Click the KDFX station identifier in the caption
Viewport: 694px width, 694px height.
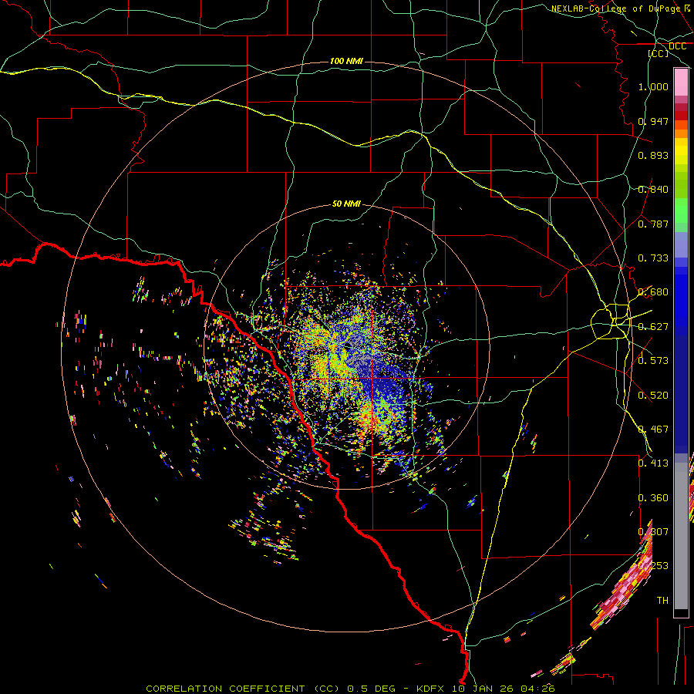pos(432,689)
